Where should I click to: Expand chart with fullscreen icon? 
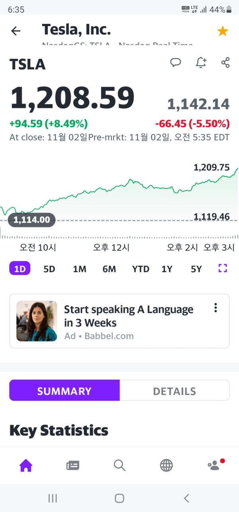223,269
